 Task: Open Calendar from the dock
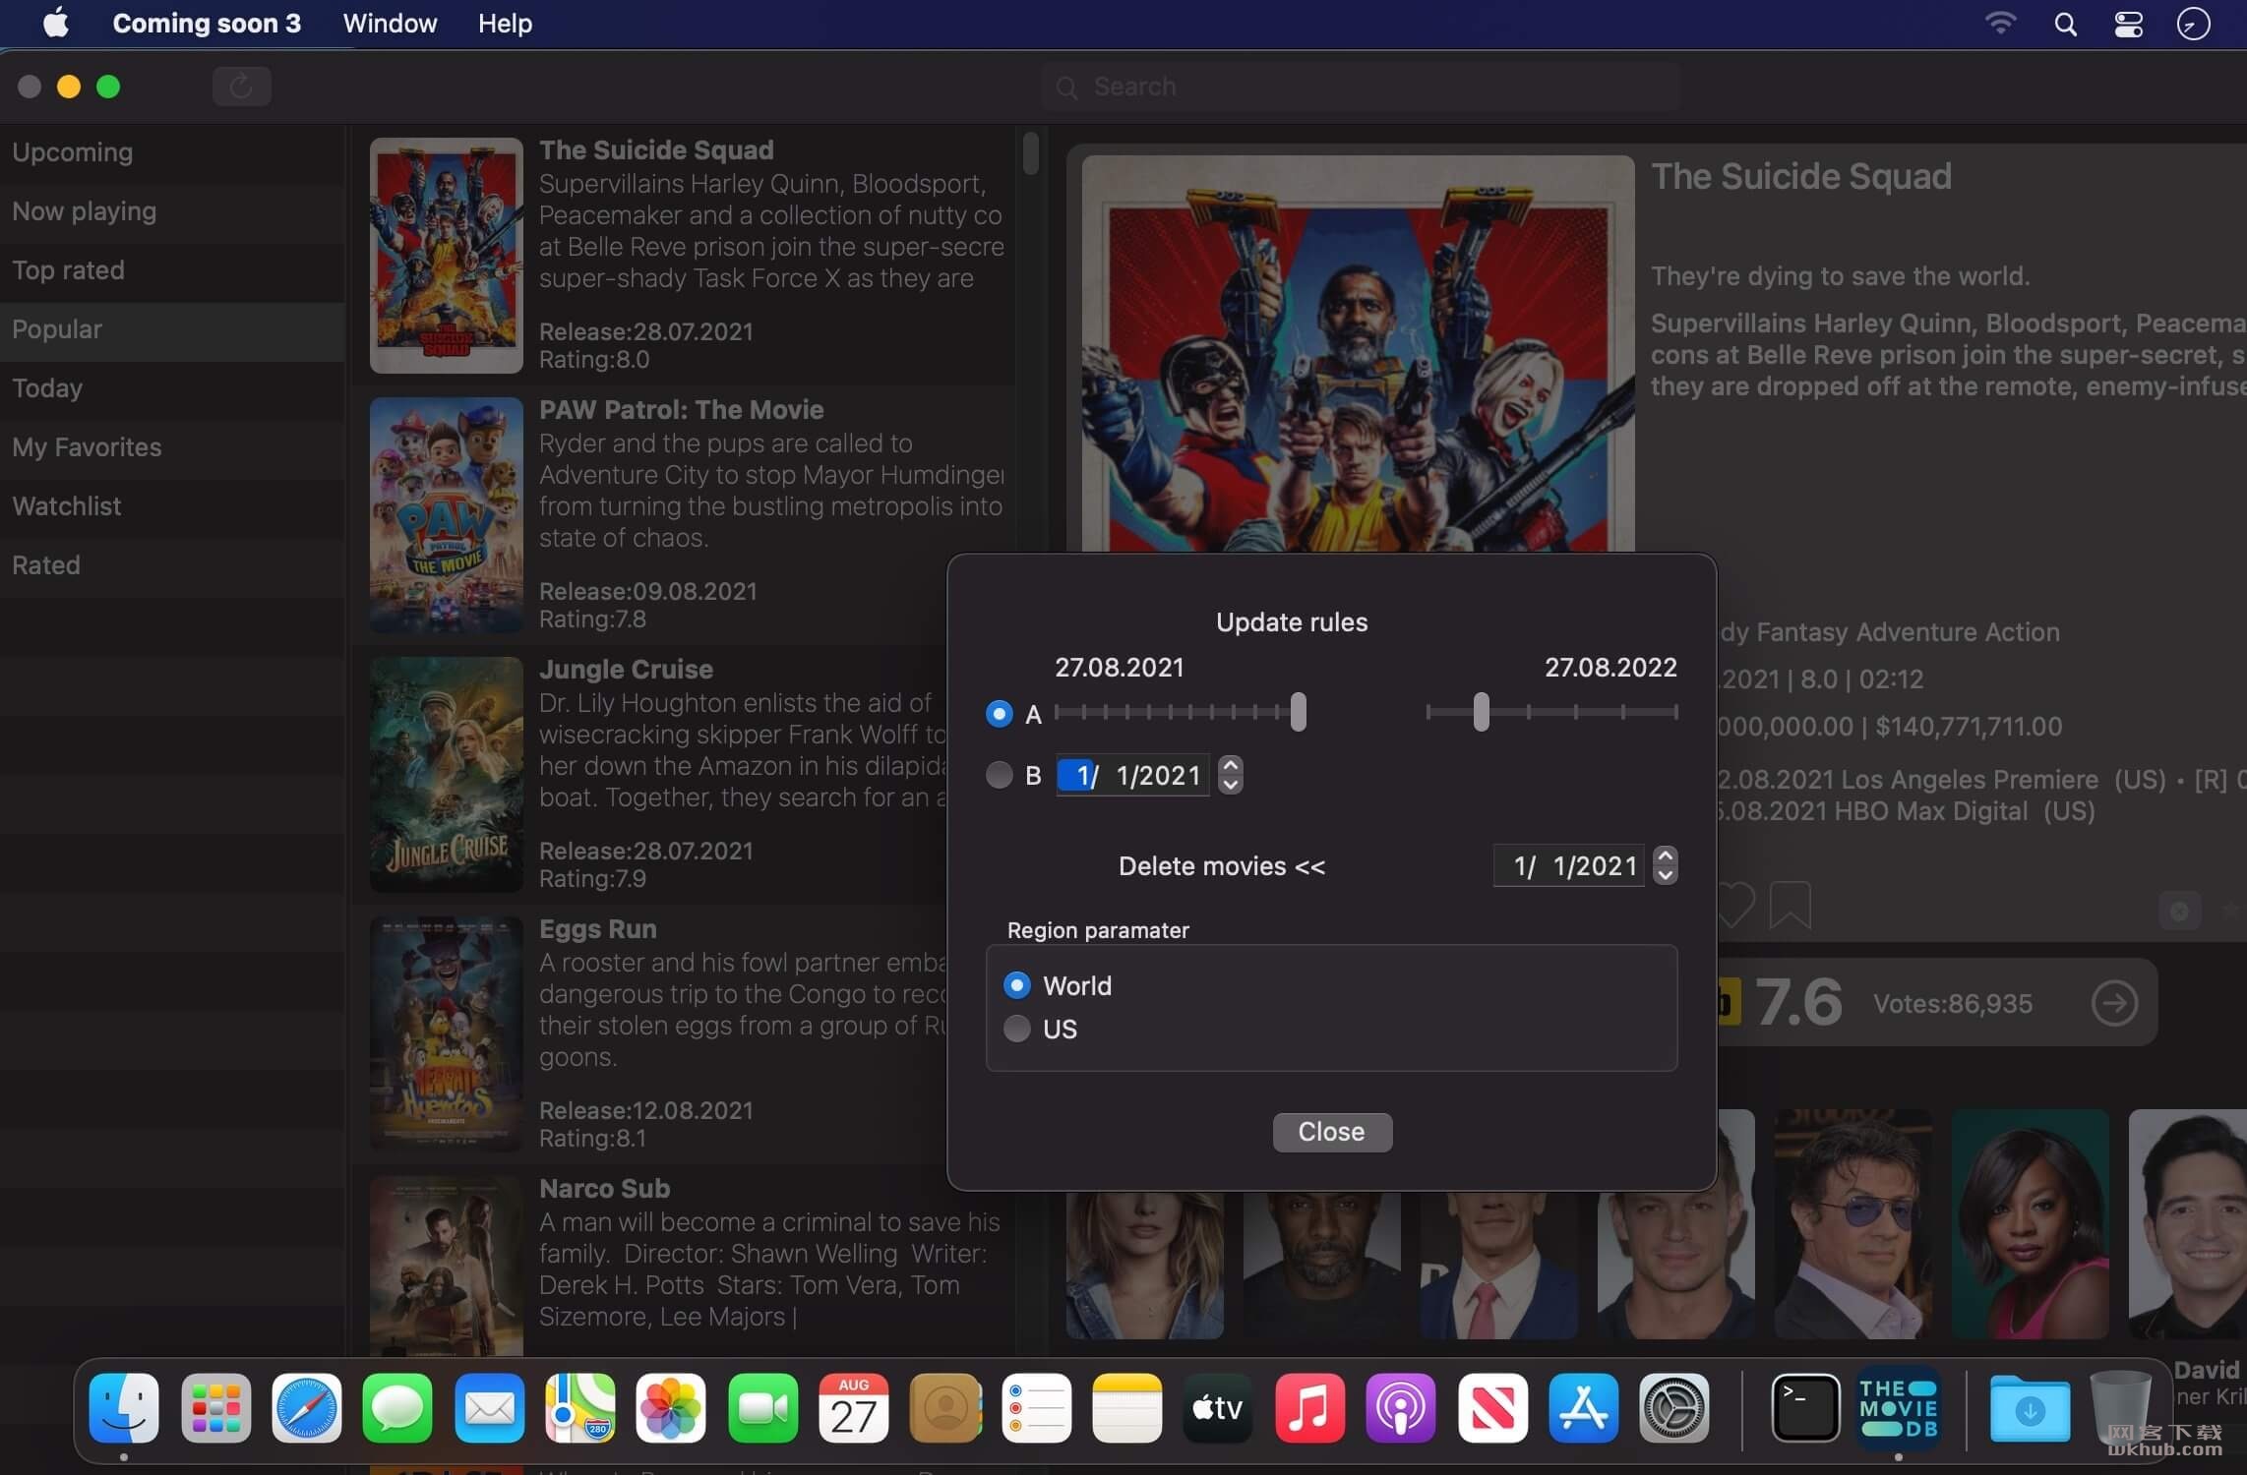tap(854, 1408)
